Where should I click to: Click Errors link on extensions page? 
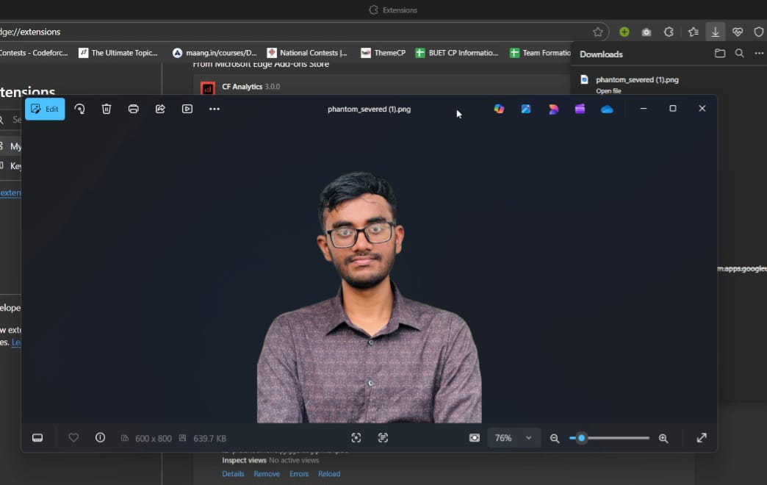coord(299,474)
